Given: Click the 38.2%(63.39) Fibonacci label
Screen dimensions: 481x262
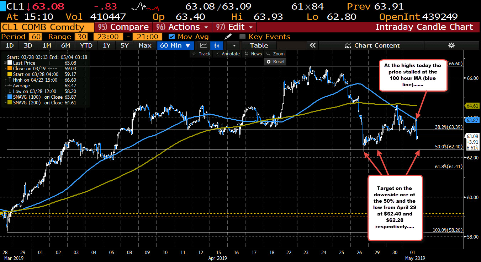Looking at the screenshot, I should tap(448, 127).
